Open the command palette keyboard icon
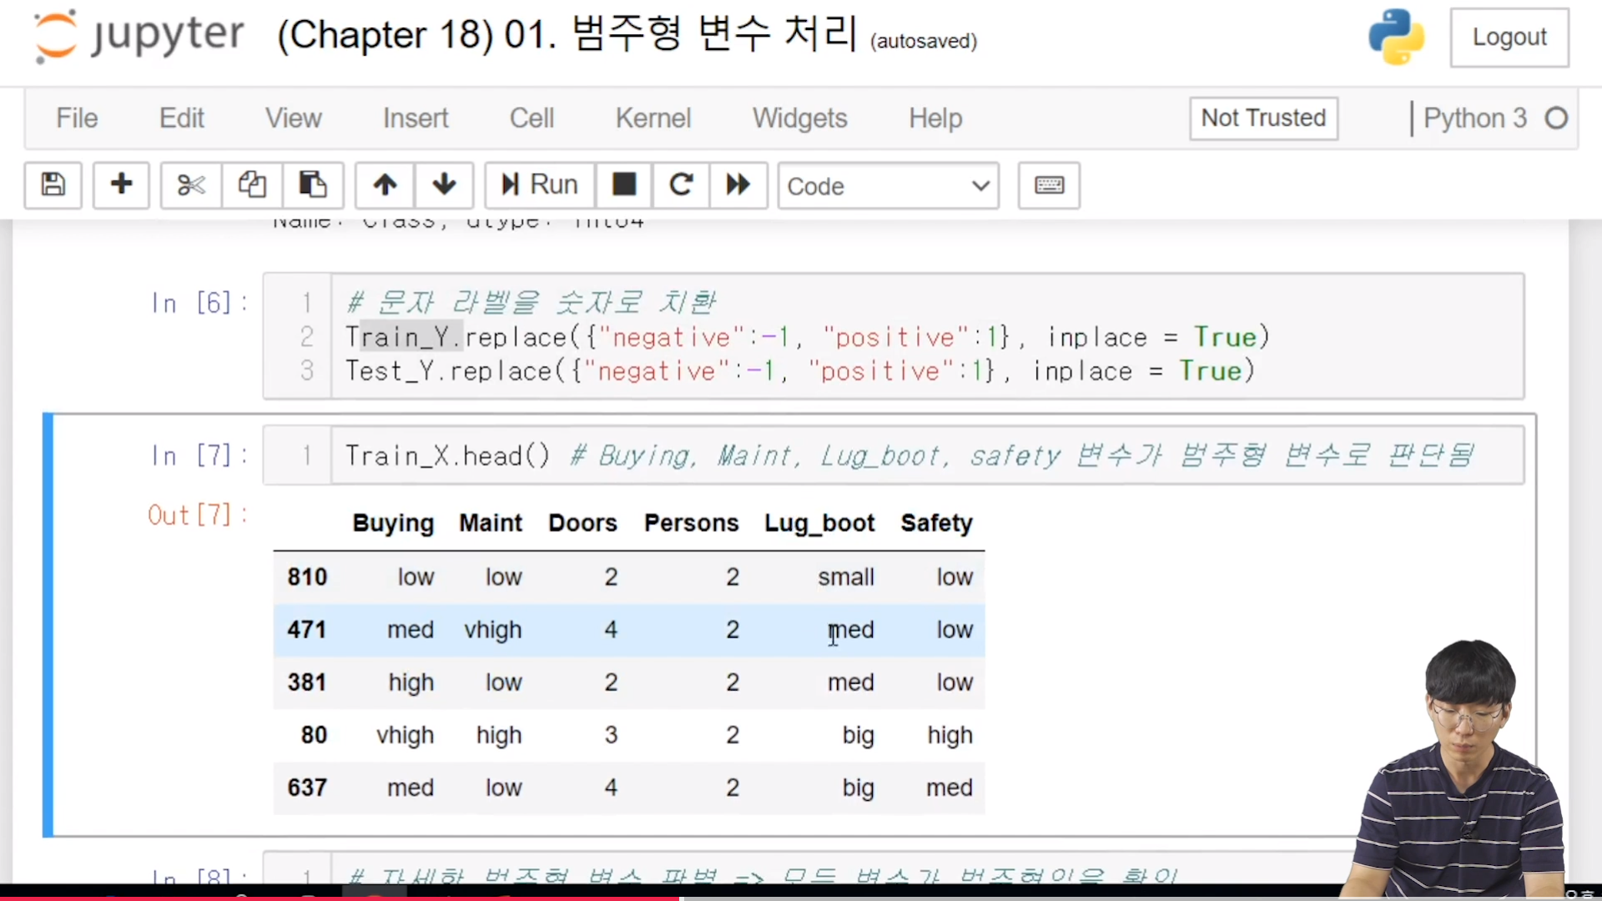 coord(1049,184)
